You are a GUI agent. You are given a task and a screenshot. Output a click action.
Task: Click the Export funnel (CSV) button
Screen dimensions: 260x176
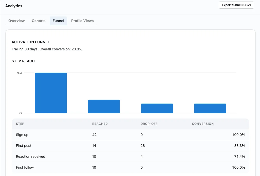pyautogui.click(x=236, y=5)
